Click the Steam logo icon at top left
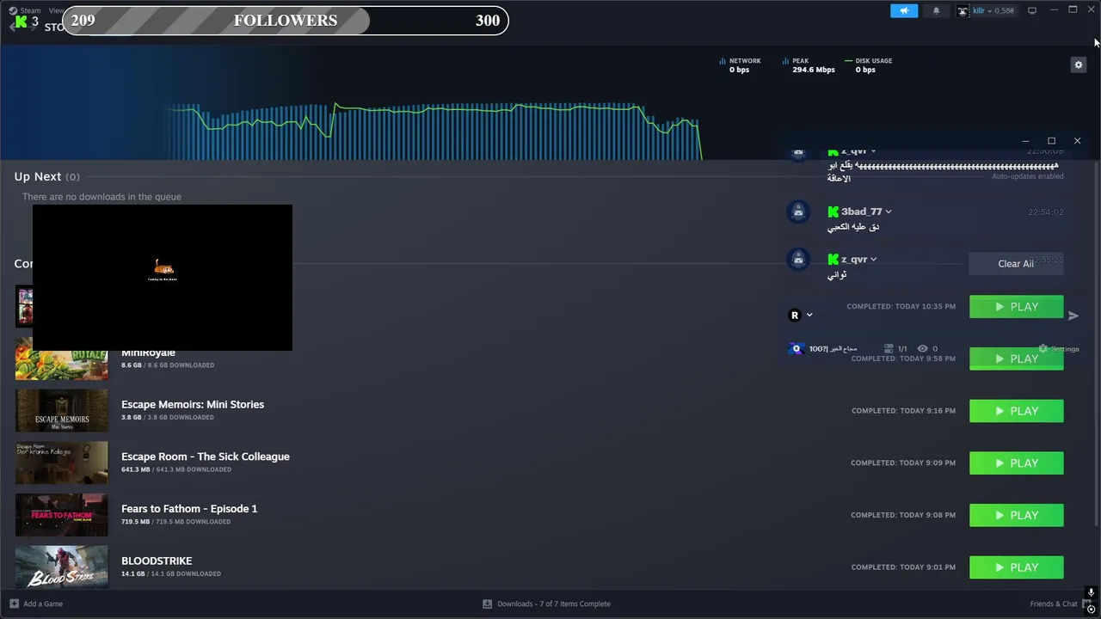Screen dimensions: 1101x619 pyautogui.click(x=13, y=11)
